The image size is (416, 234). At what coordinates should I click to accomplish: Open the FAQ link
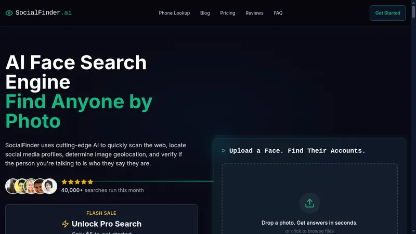click(x=278, y=13)
